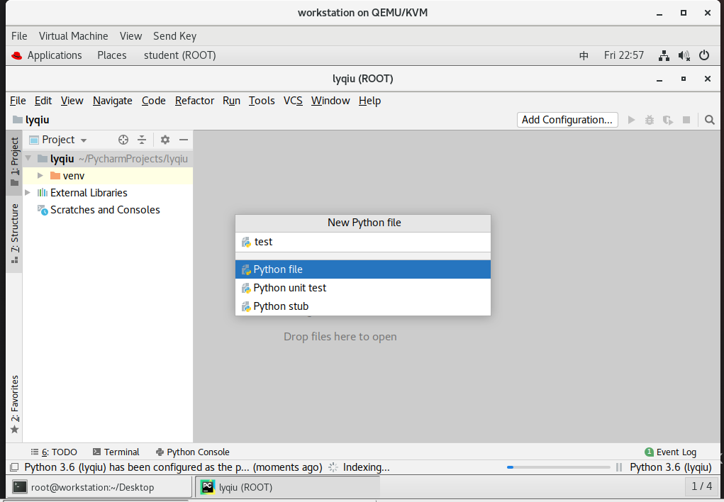Viewport: 724px width, 502px height.
Task: Click the Red Hat Applications icon
Action: [x=16, y=55]
